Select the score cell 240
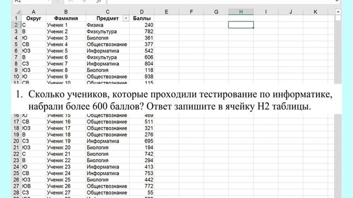This screenshot has width=353, height=198. point(142,25)
